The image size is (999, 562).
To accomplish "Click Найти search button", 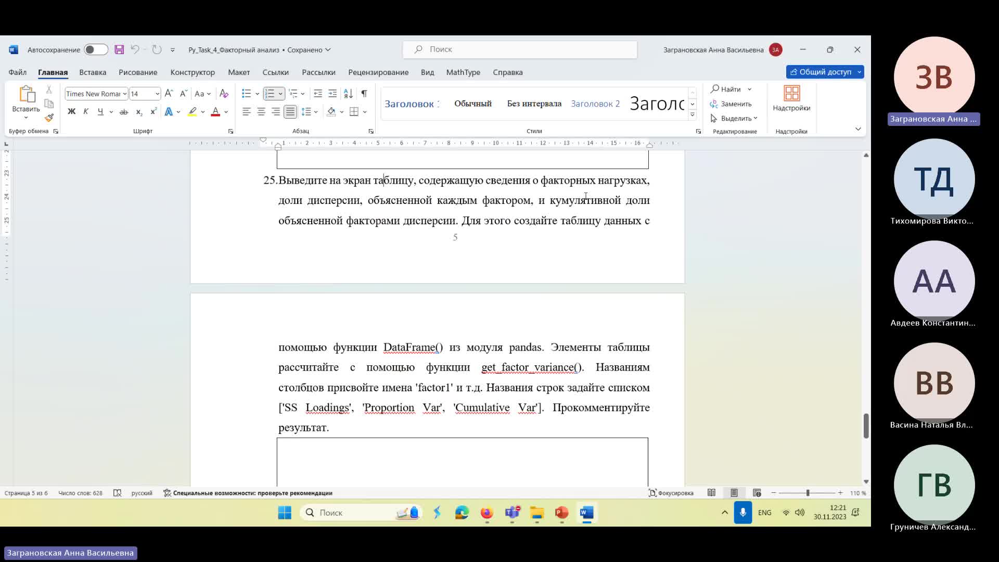I will coord(726,89).
